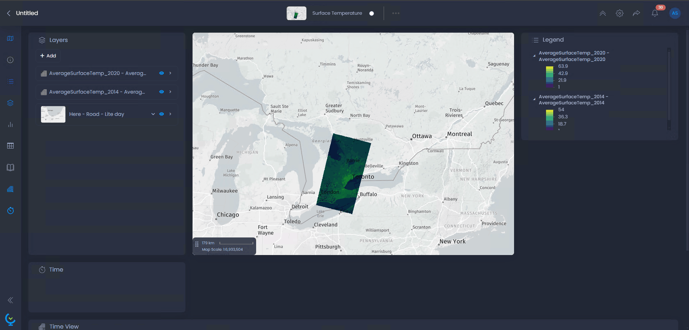The width and height of the screenshot is (689, 330).
Task: Open the info icon in left sidebar
Action: pyautogui.click(x=10, y=60)
